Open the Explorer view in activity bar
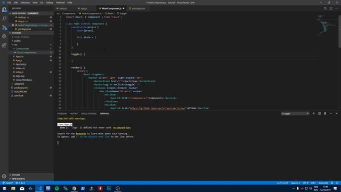Viewport: 341px width, 192px height. tap(4, 10)
